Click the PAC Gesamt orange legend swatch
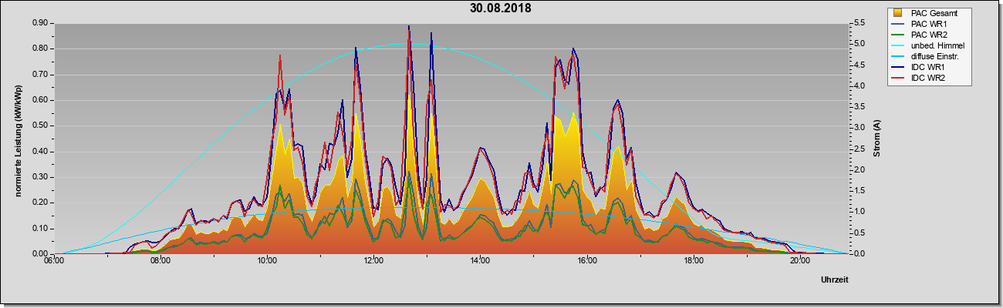 898,13
